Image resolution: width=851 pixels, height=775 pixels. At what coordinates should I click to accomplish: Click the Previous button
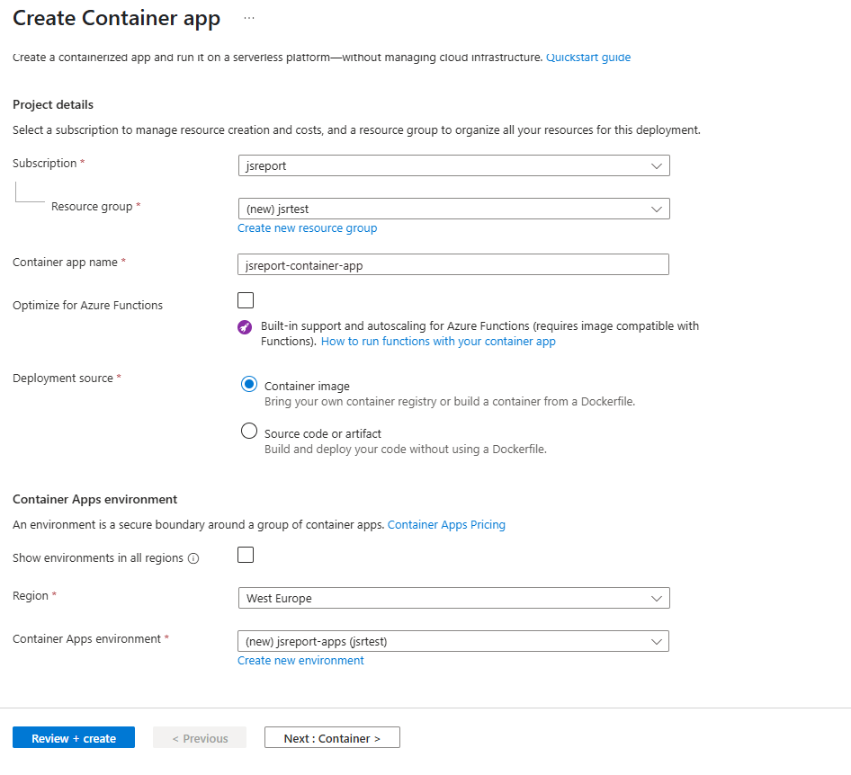point(200,737)
